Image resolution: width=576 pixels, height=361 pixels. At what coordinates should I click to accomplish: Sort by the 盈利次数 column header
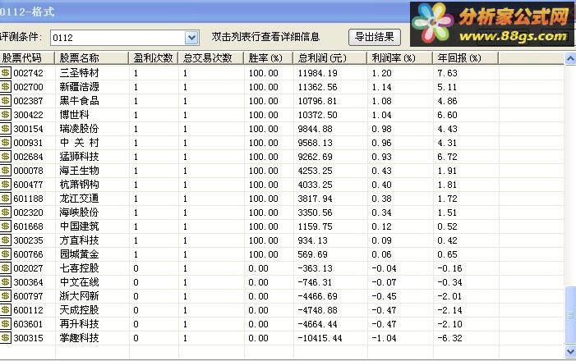pos(154,58)
